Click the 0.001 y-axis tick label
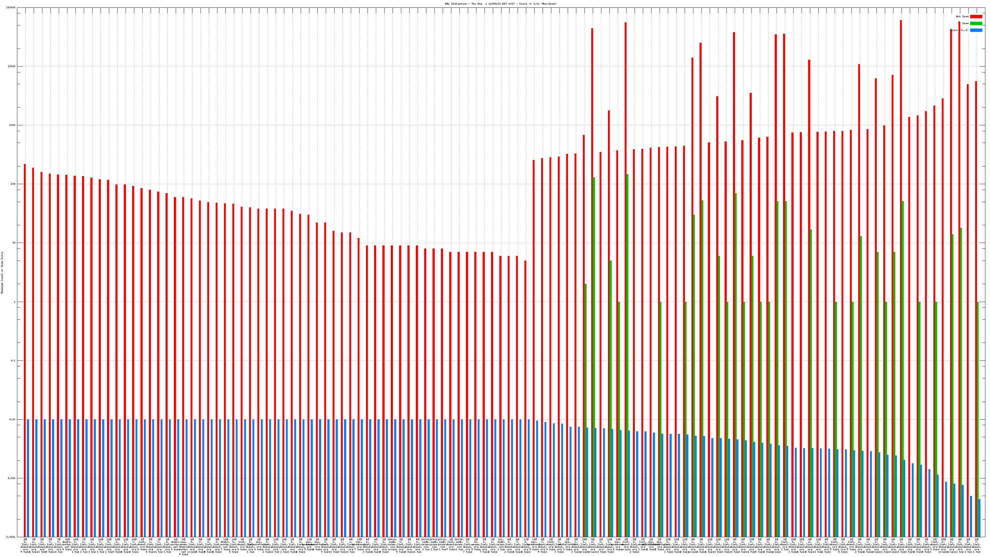Screen dimensions: 990x557 [12, 479]
